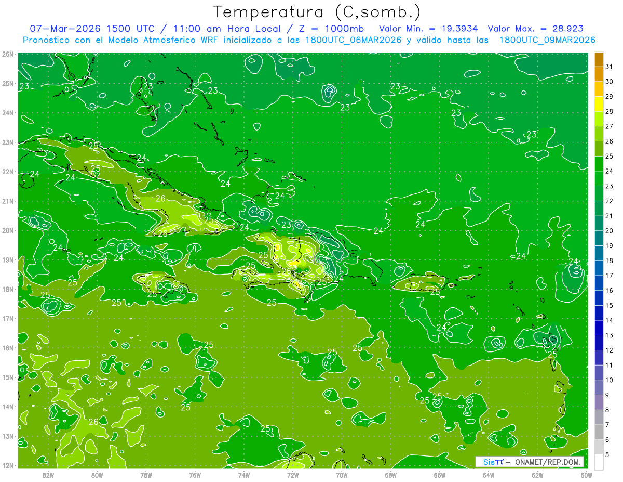
Task: Click colorbar label 15
Action: (610, 305)
